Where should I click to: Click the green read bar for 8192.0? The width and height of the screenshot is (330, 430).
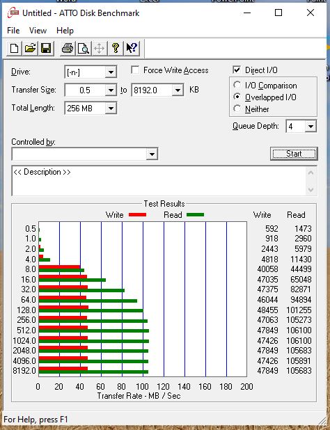(93, 372)
